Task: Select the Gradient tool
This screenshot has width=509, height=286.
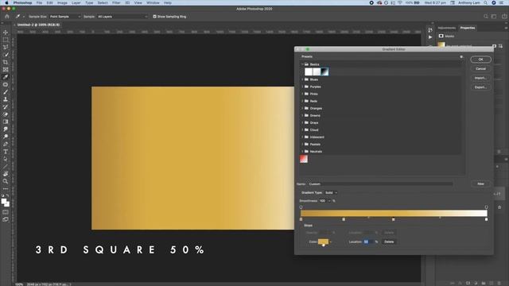Action: coord(6,122)
